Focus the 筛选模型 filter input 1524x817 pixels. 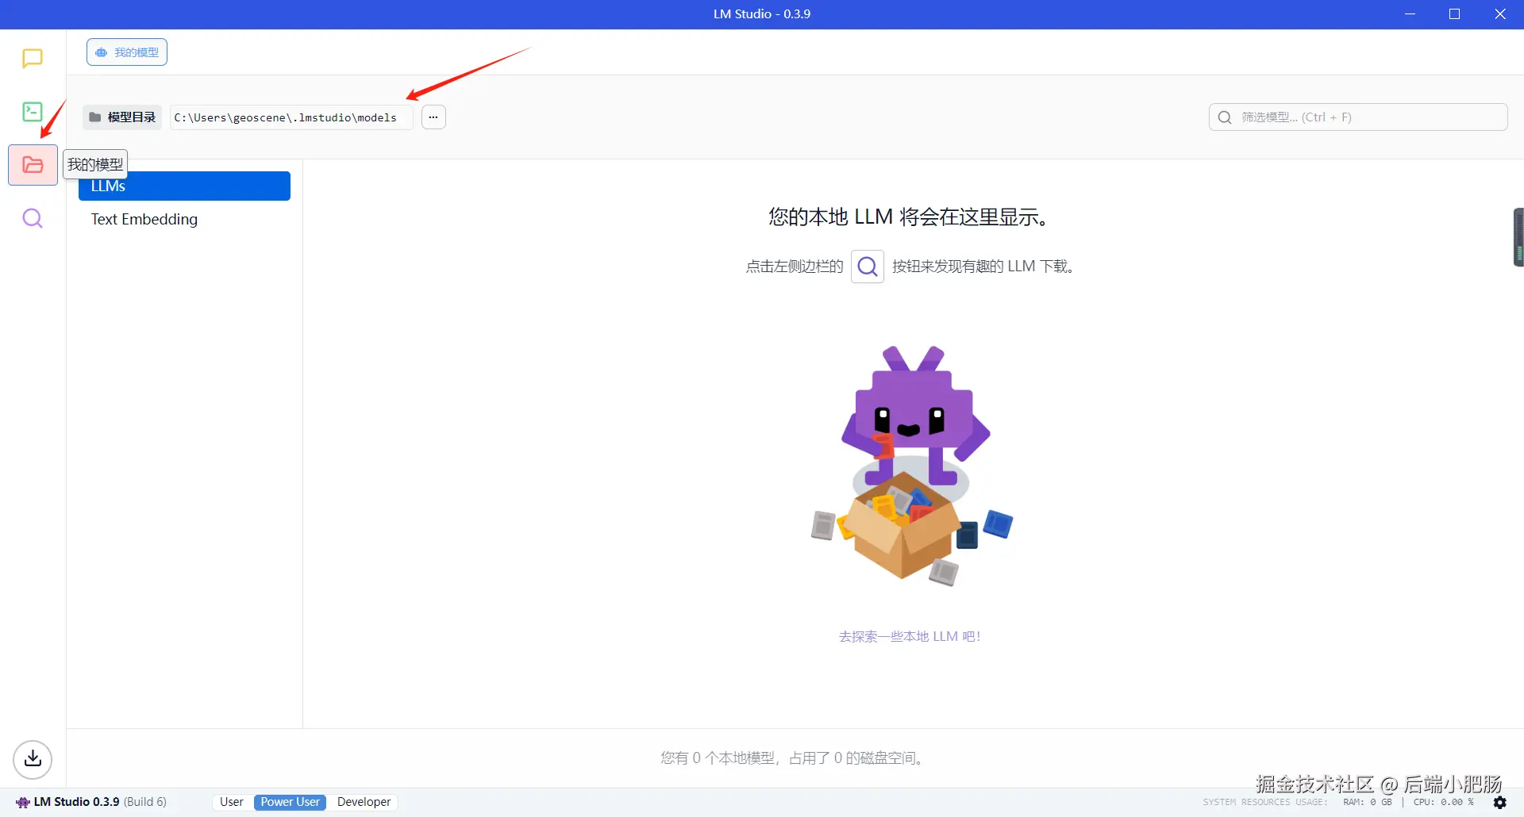click(1358, 117)
